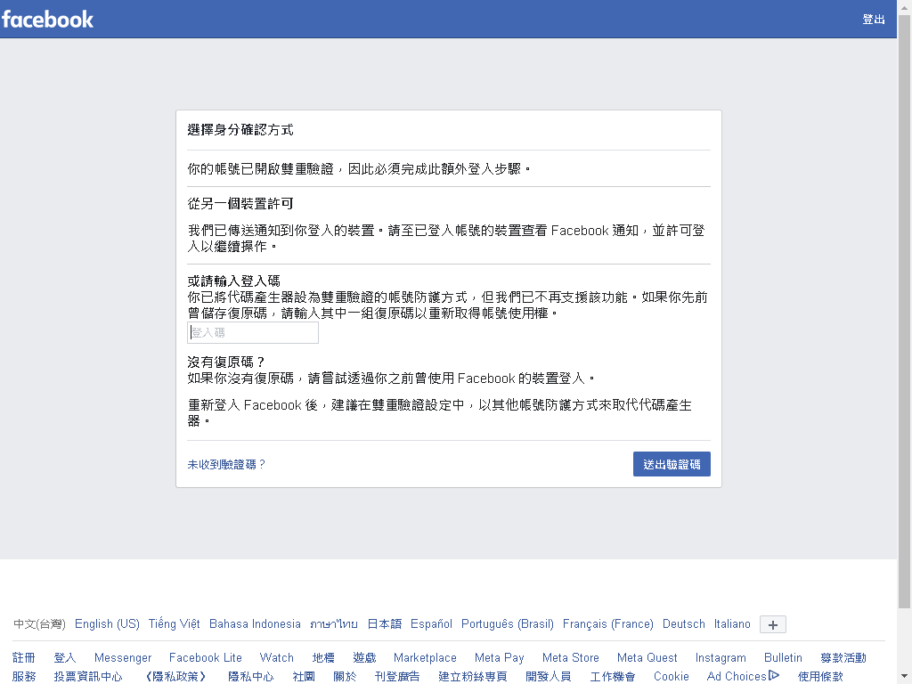Image resolution: width=912 pixels, height=684 pixels.
Task: Click the AdChoices triangle icon
Action: [773, 676]
